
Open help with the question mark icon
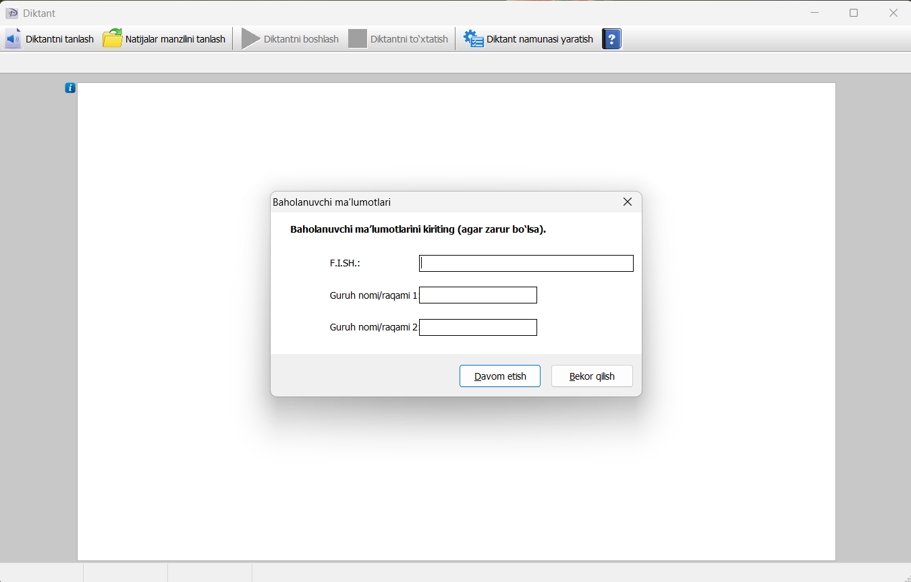[611, 38]
